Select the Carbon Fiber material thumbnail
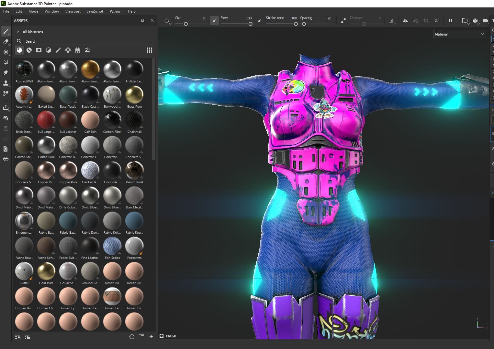The image size is (494, 349). coord(112,120)
